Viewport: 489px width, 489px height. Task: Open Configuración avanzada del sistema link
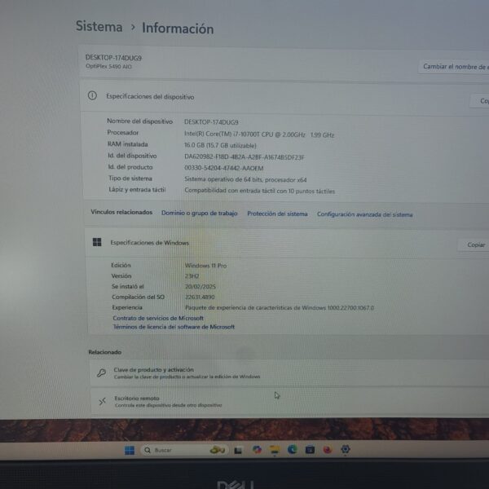(x=364, y=214)
